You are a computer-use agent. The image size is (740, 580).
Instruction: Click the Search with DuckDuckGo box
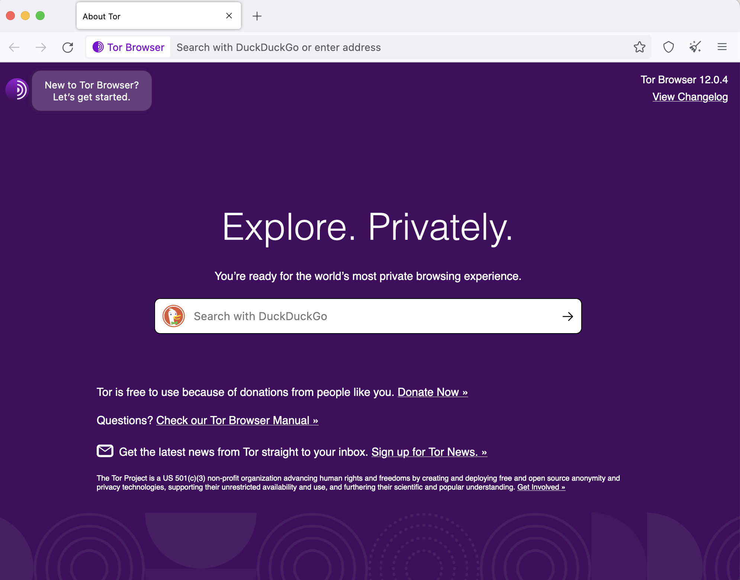[x=368, y=316]
